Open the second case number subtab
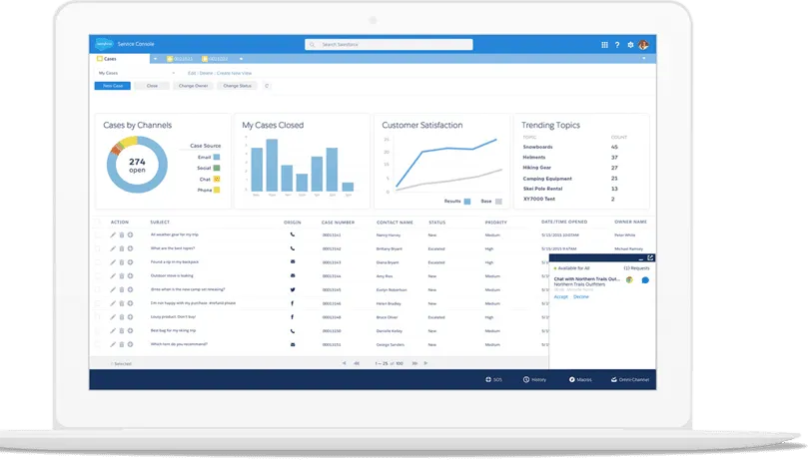The image size is (809, 460). pos(215,59)
